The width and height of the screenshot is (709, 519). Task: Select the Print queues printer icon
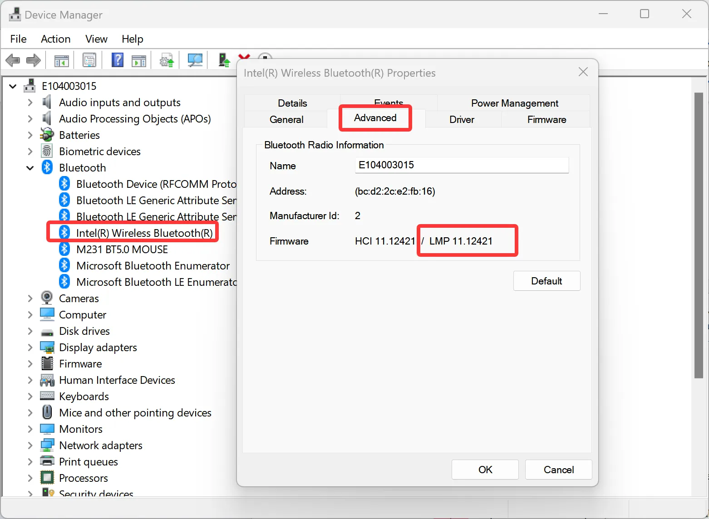(x=47, y=461)
